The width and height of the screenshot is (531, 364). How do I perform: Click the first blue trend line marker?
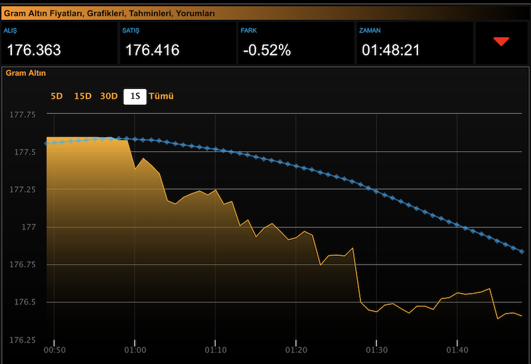tap(46, 143)
